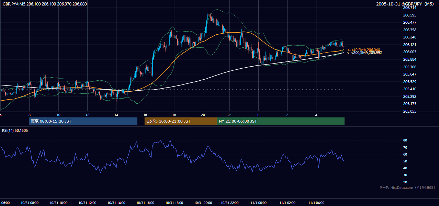Click the RSI level 80 label

pyautogui.click(x=405, y=140)
